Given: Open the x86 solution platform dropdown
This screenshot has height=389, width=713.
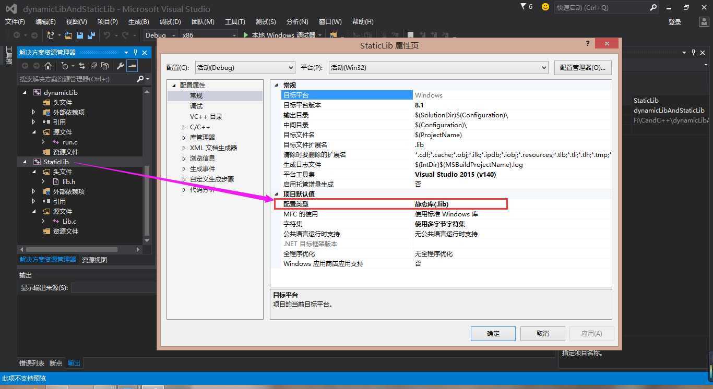Looking at the screenshot, I should [208, 35].
